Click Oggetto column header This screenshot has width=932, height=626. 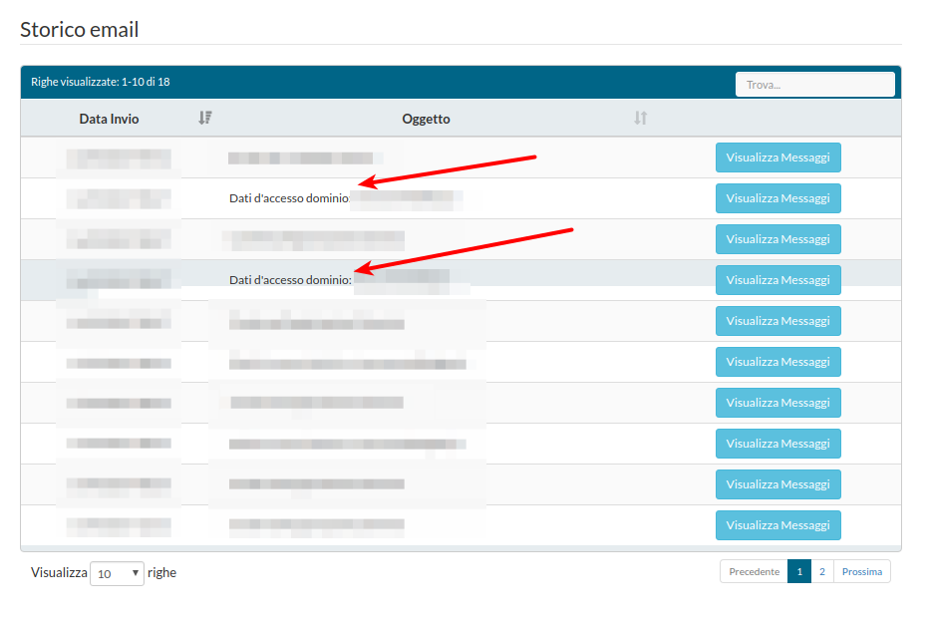tap(426, 119)
